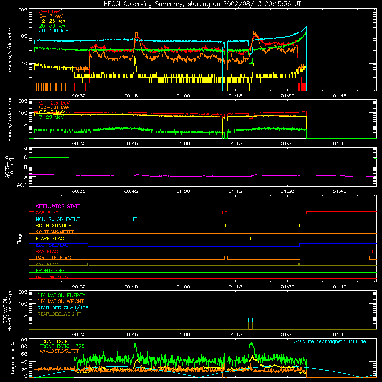This screenshot has width=382, height=382.
Task: Click the 00:45 time tick under the top keV panel
Action: tap(131, 96)
